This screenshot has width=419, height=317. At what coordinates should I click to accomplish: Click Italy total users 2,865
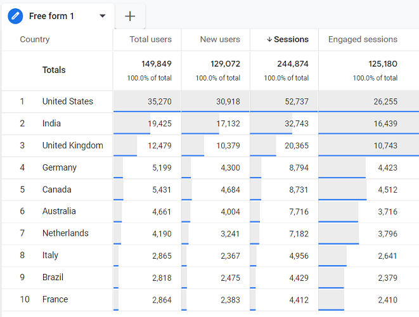[x=162, y=256]
